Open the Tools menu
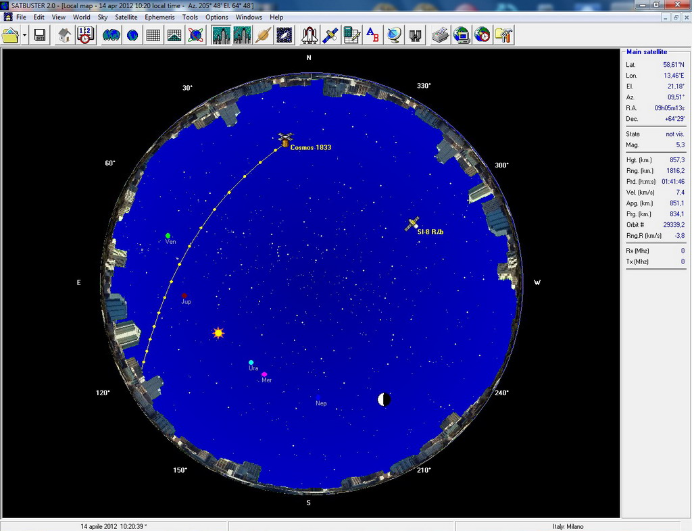Viewport: 694px width, 531px height. tap(190, 18)
